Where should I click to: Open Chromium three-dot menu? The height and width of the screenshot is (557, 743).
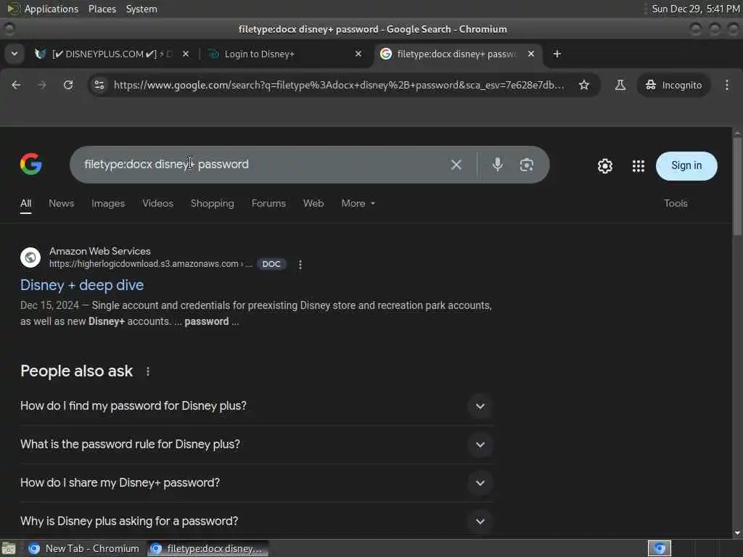point(727,85)
